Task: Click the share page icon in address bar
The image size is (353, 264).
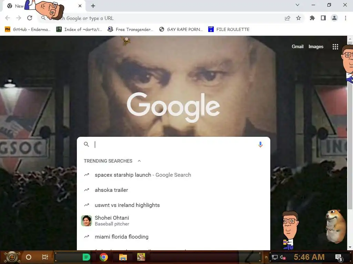Action: (x=288, y=18)
